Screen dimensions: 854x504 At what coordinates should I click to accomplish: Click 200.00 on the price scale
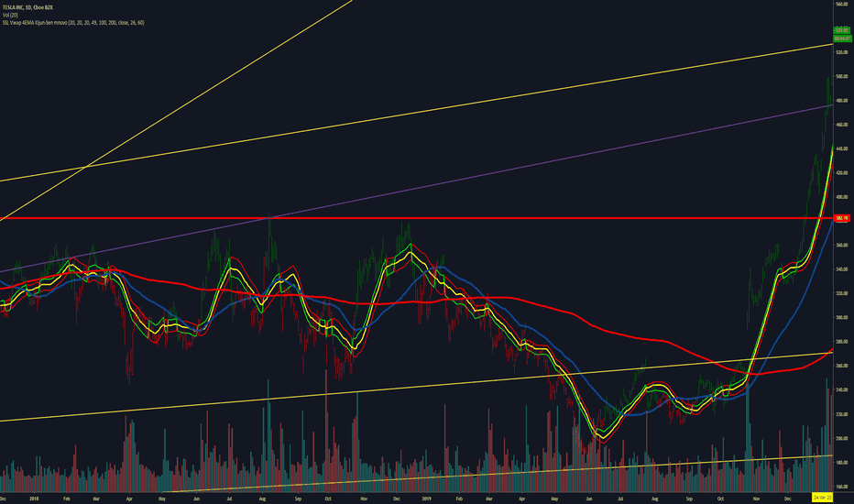(x=842, y=438)
